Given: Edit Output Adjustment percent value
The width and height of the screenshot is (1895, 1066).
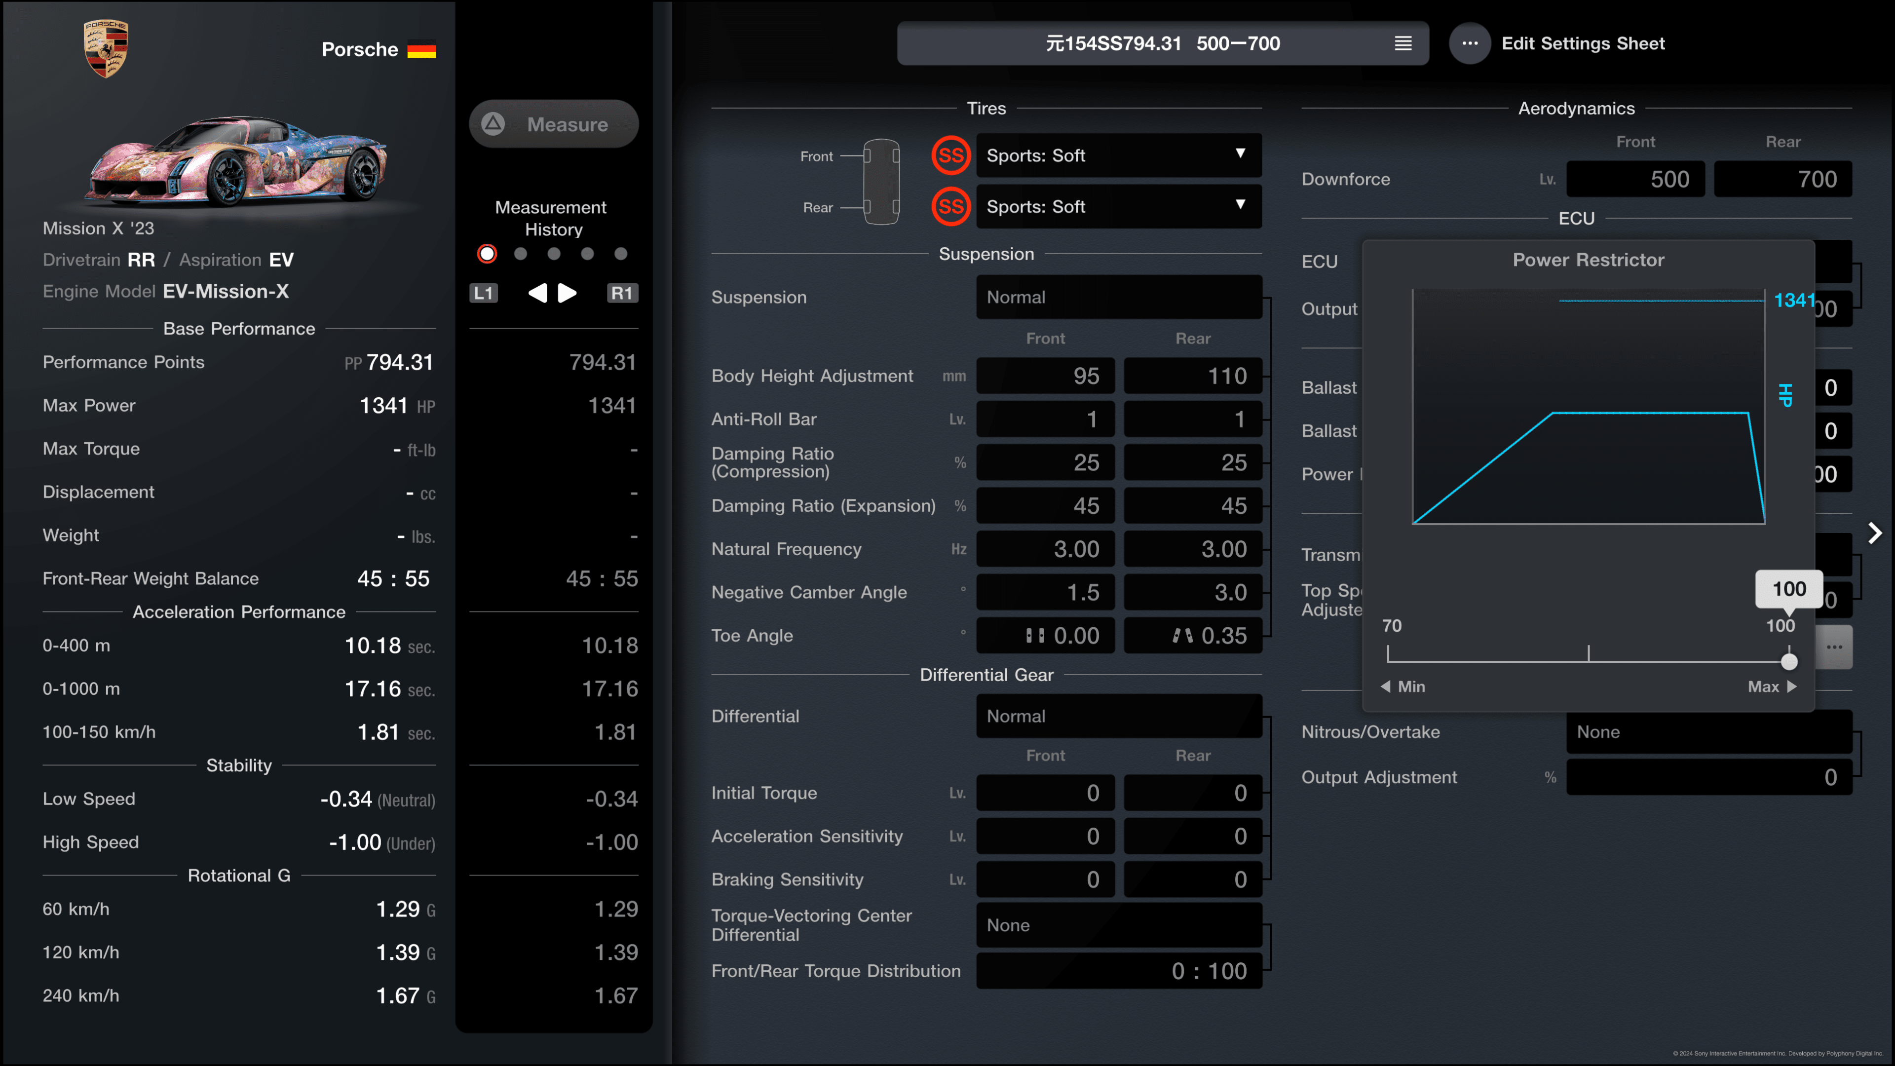Looking at the screenshot, I should (1709, 778).
